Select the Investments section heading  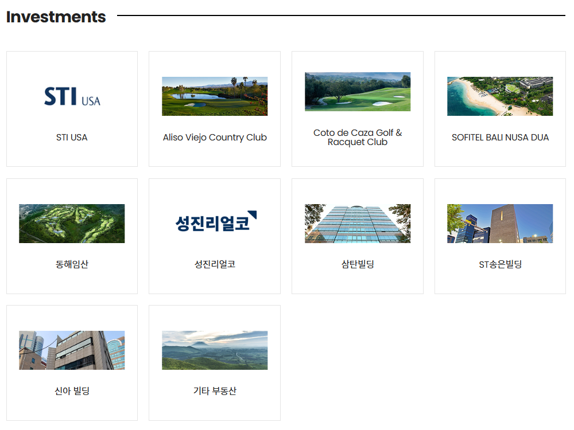56,17
